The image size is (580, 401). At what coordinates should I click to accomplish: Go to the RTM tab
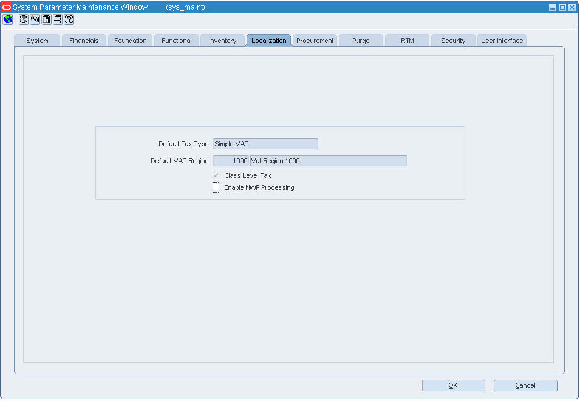[x=408, y=41]
